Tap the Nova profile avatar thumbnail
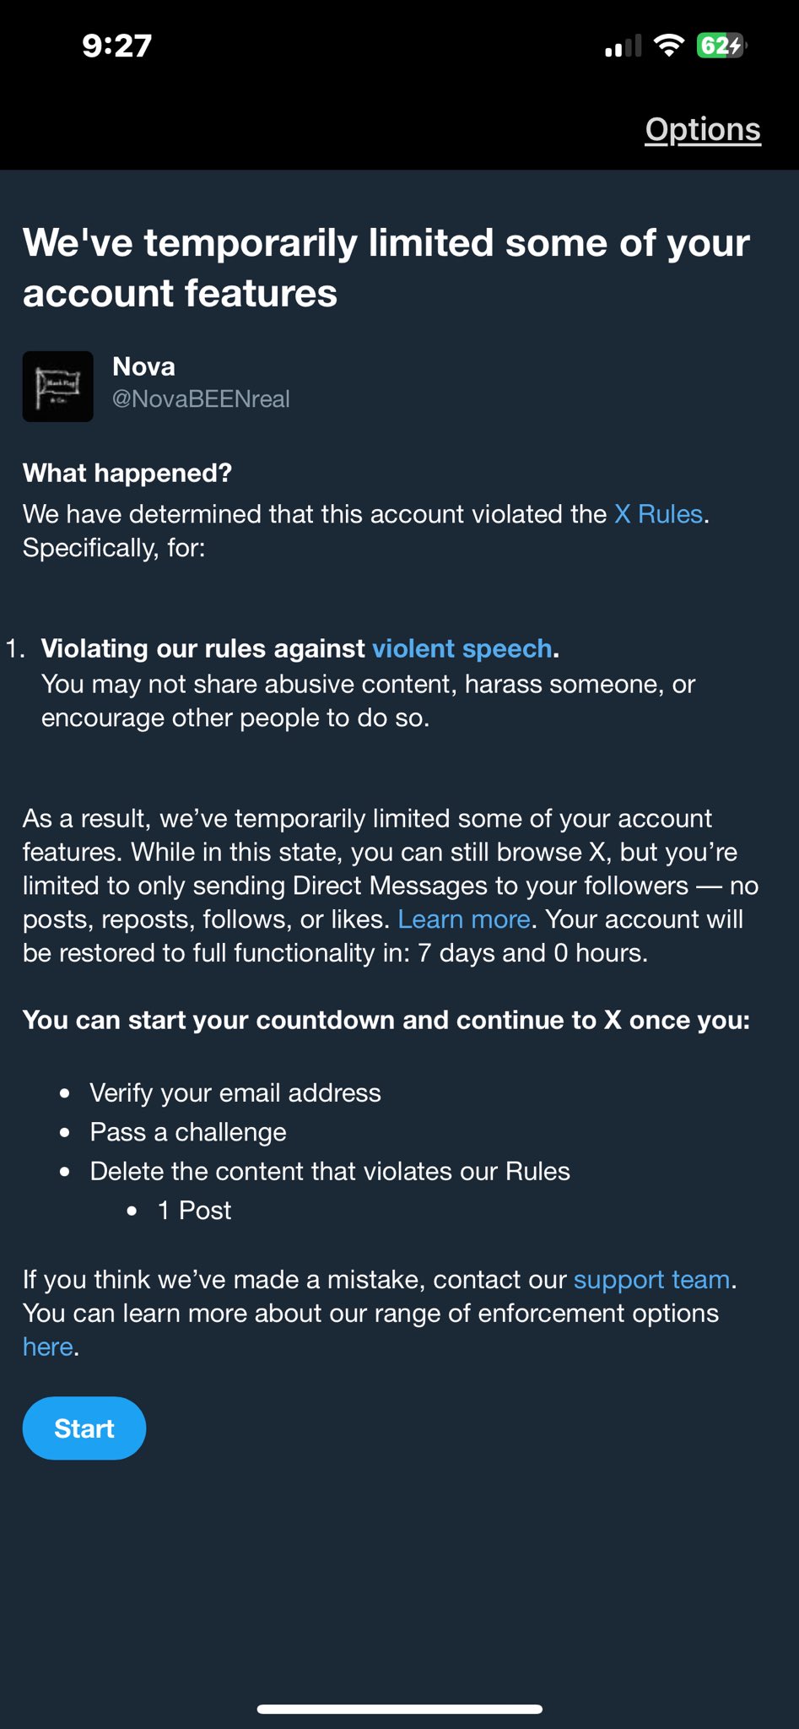Viewport: 799px width, 1729px height. (x=57, y=387)
